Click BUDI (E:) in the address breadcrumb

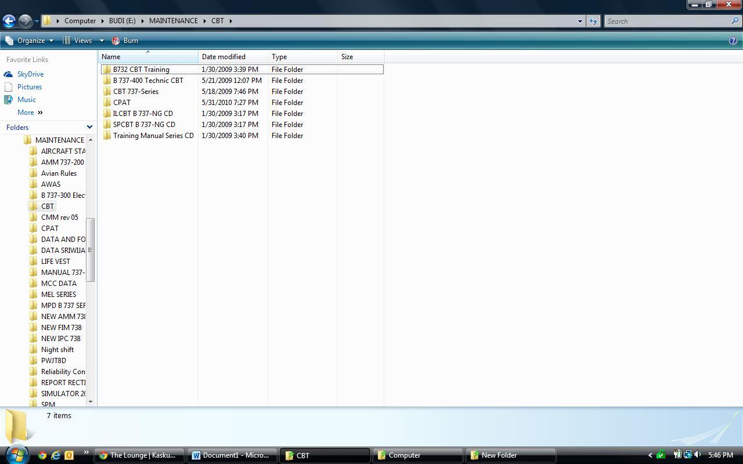122,21
